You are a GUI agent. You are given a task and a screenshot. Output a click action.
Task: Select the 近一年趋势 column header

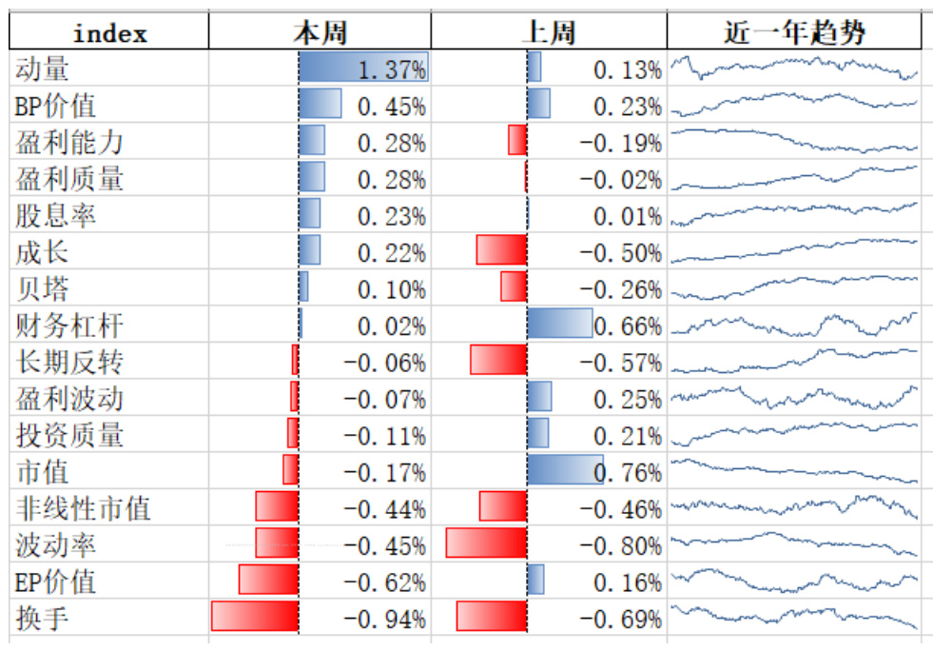coord(794,34)
